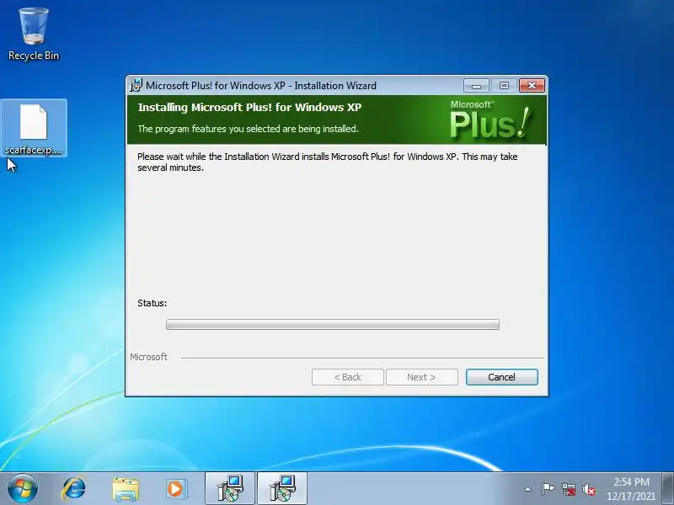The image size is (674, 505).
Task: Open the Windows Start menu orb
Action: tap(23, 488)
